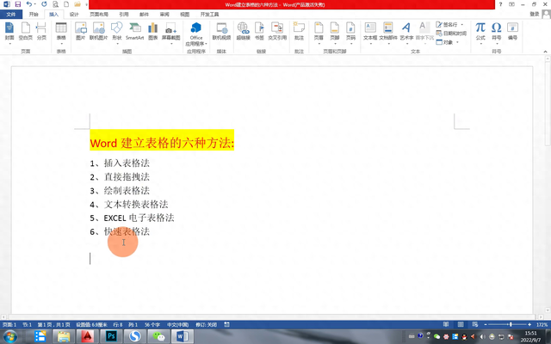
Task: Insert numbering (编号) symbol
Action: click(x=512, y=32)
